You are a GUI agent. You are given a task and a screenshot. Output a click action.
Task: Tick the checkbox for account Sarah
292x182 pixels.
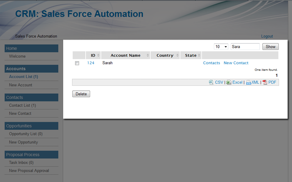point(77,63)
